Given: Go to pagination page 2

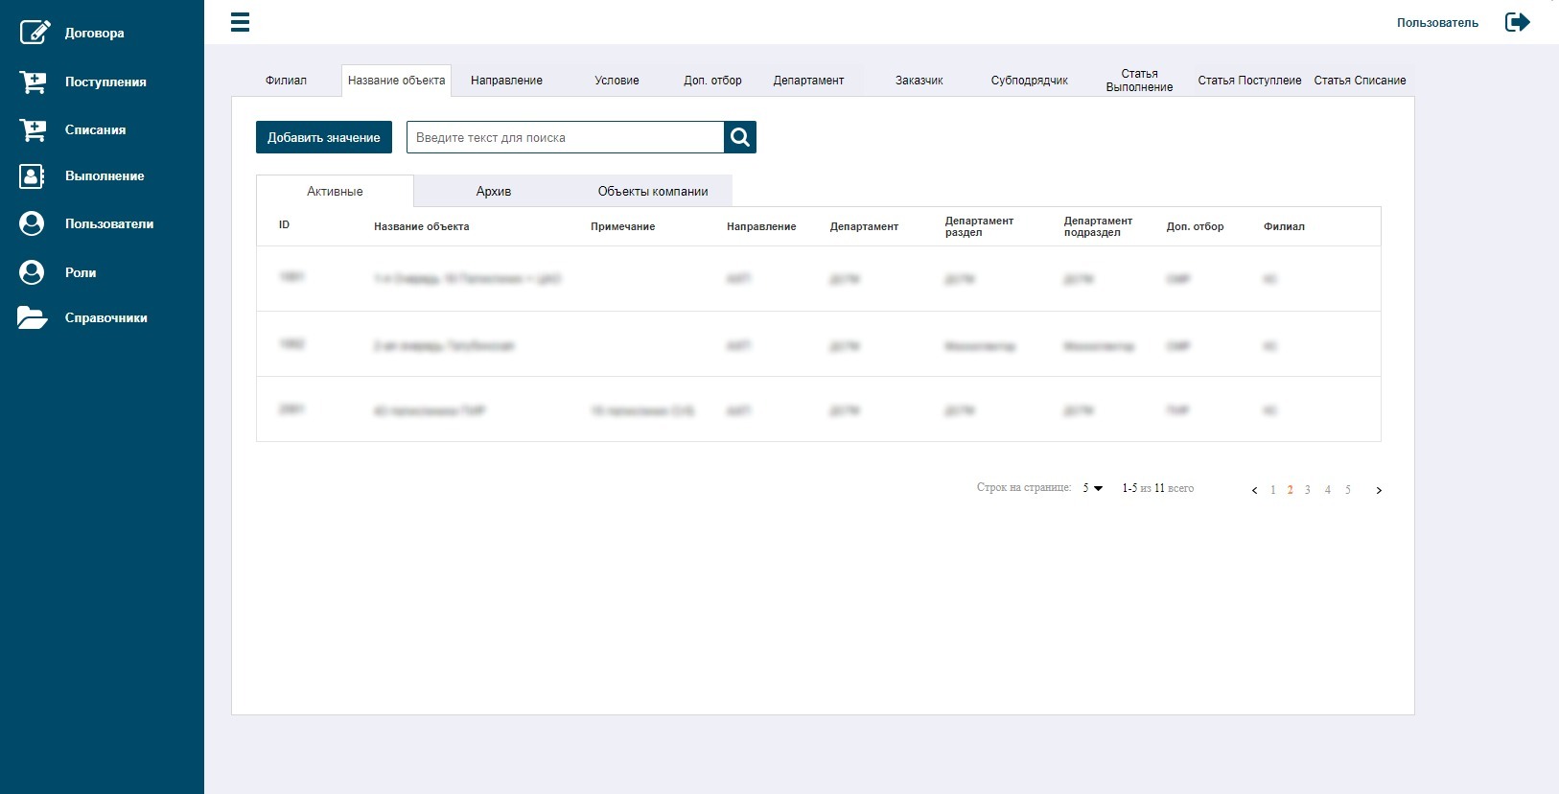Looking at the screenshot, I should pos(1291,490).
